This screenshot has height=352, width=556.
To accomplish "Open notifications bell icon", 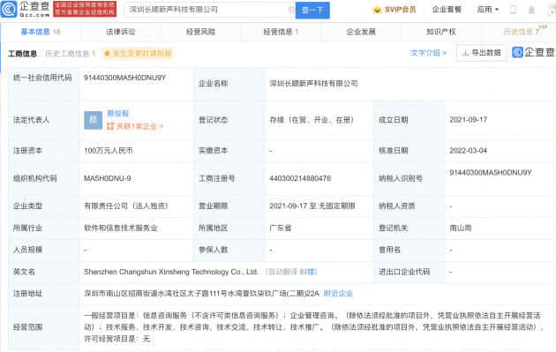I will 531,10.
